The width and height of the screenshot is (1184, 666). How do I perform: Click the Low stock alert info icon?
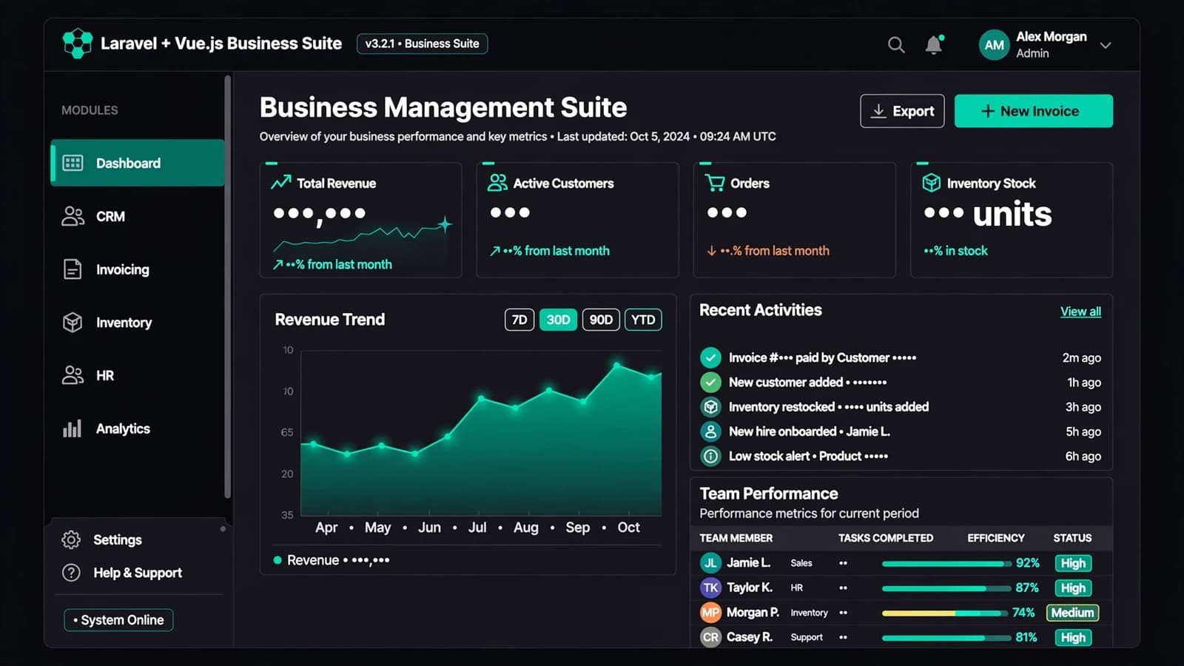coord(710,457)
